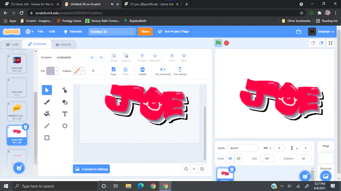The width and height of the screenshot is (341, 191).
Task: Select the Rectangle tool
Action: [47, 138]
